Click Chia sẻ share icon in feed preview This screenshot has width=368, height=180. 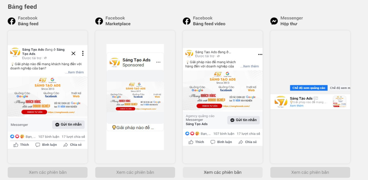(66, 145)
